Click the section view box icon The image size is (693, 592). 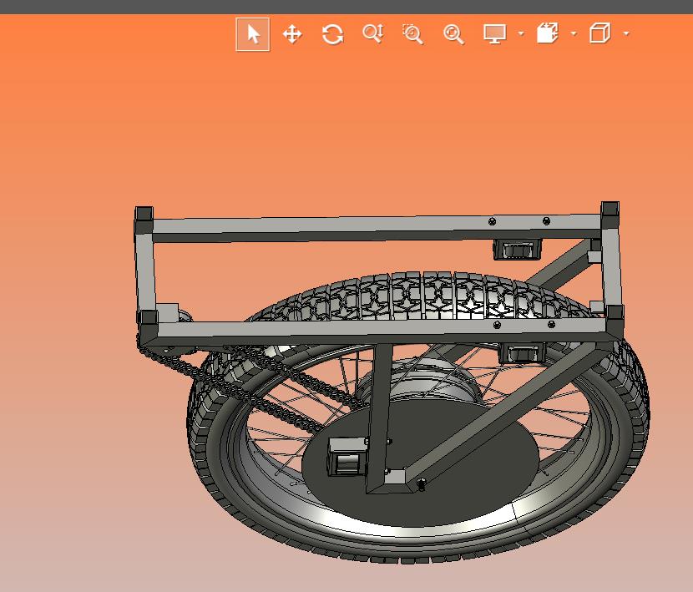(548, 33)
